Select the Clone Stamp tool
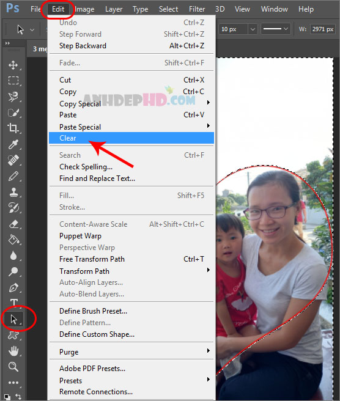 [13, 192]
